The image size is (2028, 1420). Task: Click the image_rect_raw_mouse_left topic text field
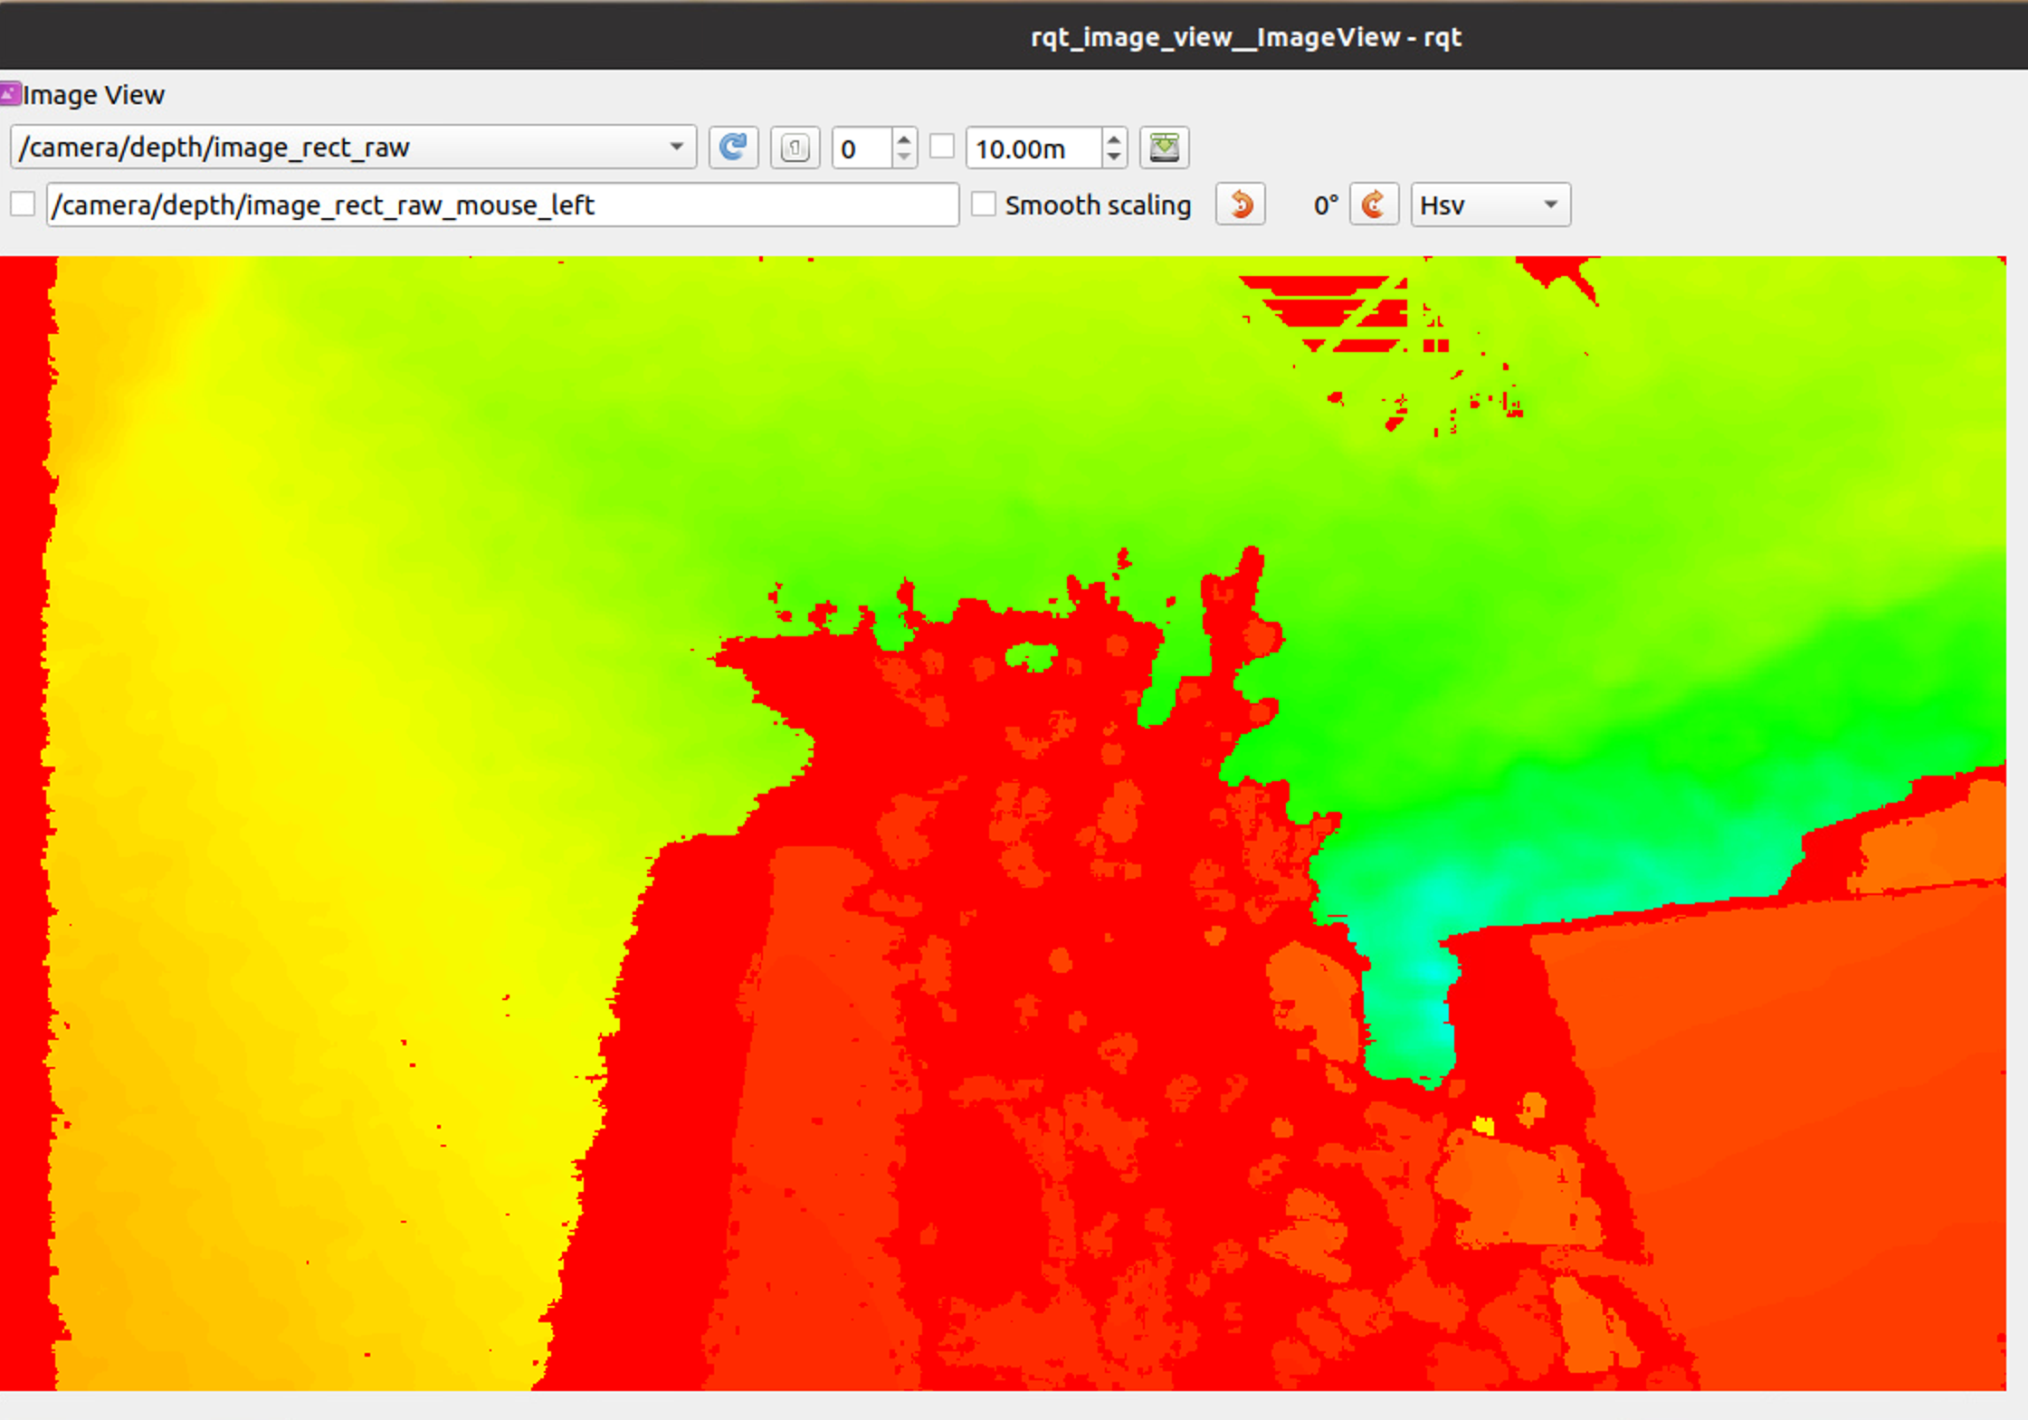click(502, 205)
